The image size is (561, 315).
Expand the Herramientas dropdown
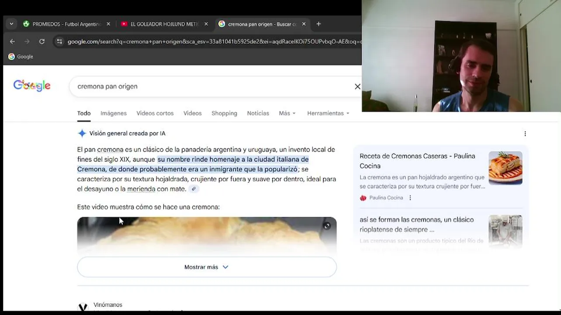point(328,113)
